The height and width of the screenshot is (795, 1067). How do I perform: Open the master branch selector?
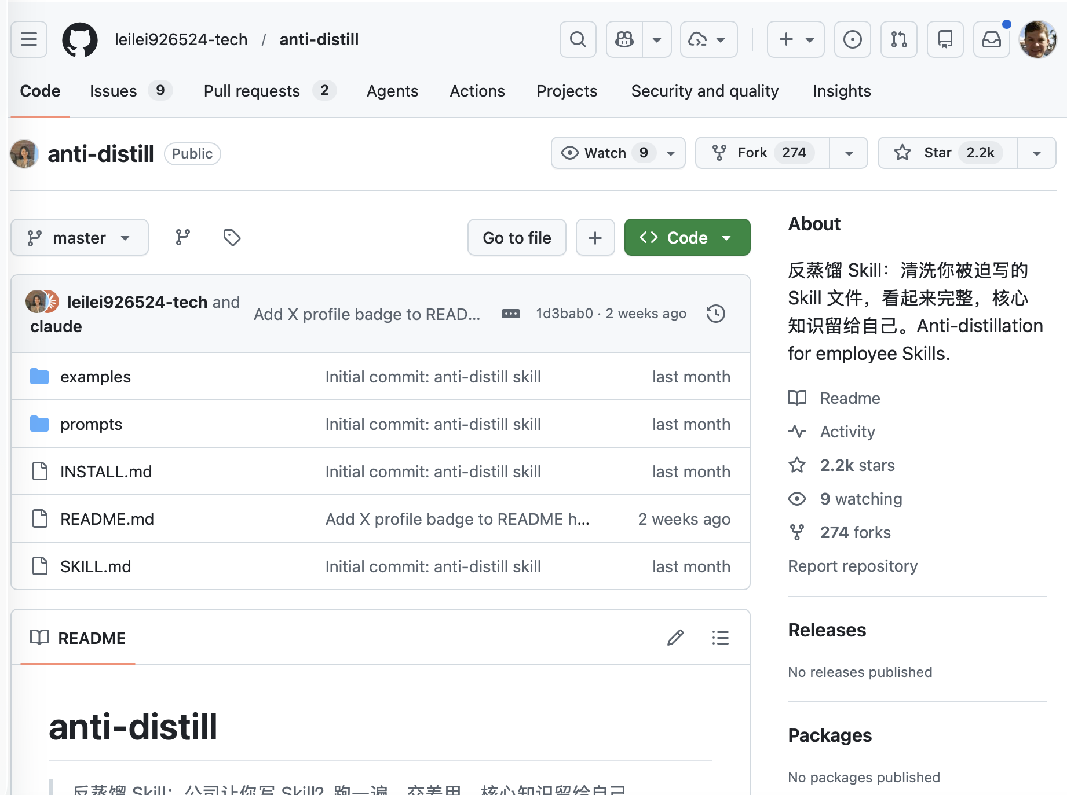pyautogui.click(x=80, y=237)
